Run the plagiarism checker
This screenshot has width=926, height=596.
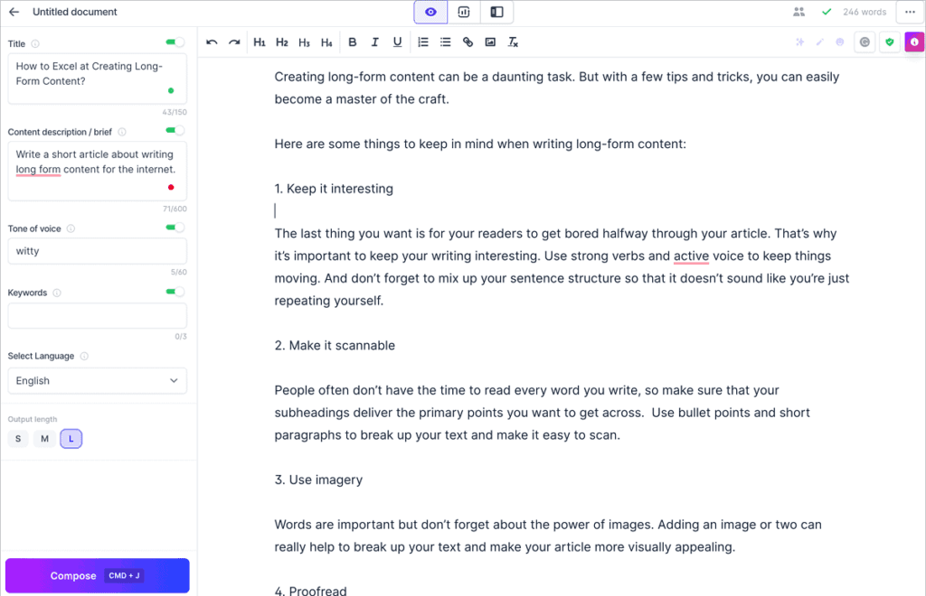tap(865, 42)
